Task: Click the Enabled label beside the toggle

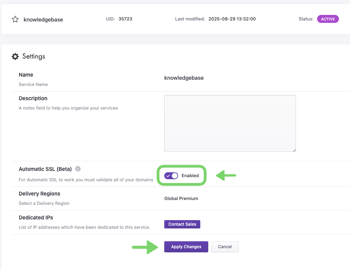Action: pyautogui.click(x=190, y=176)
